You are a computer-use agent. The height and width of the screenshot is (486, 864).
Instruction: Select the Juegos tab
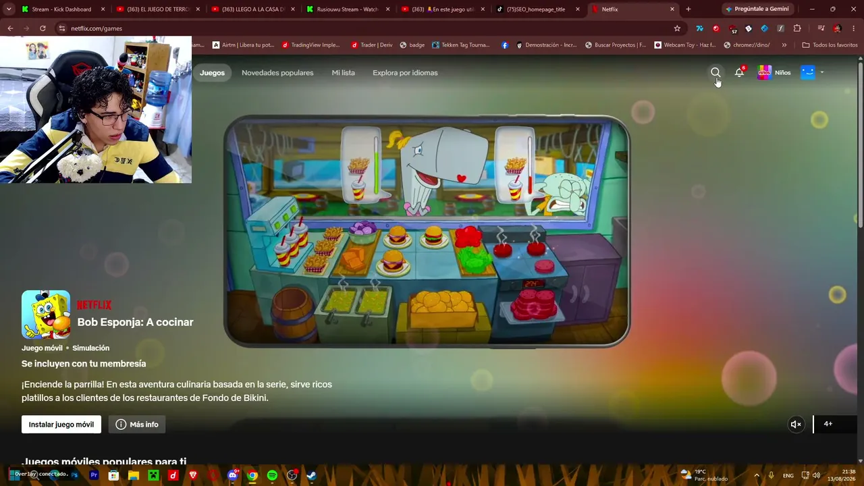coord(212,72)
